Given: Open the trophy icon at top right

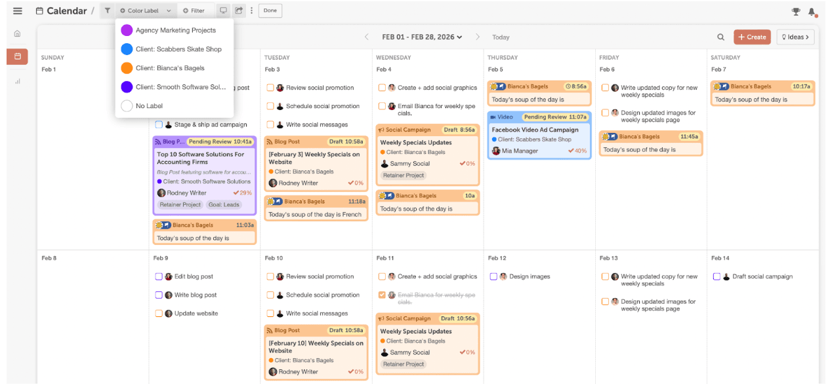Looking at the screenshot, I should (x=796, y=11).
